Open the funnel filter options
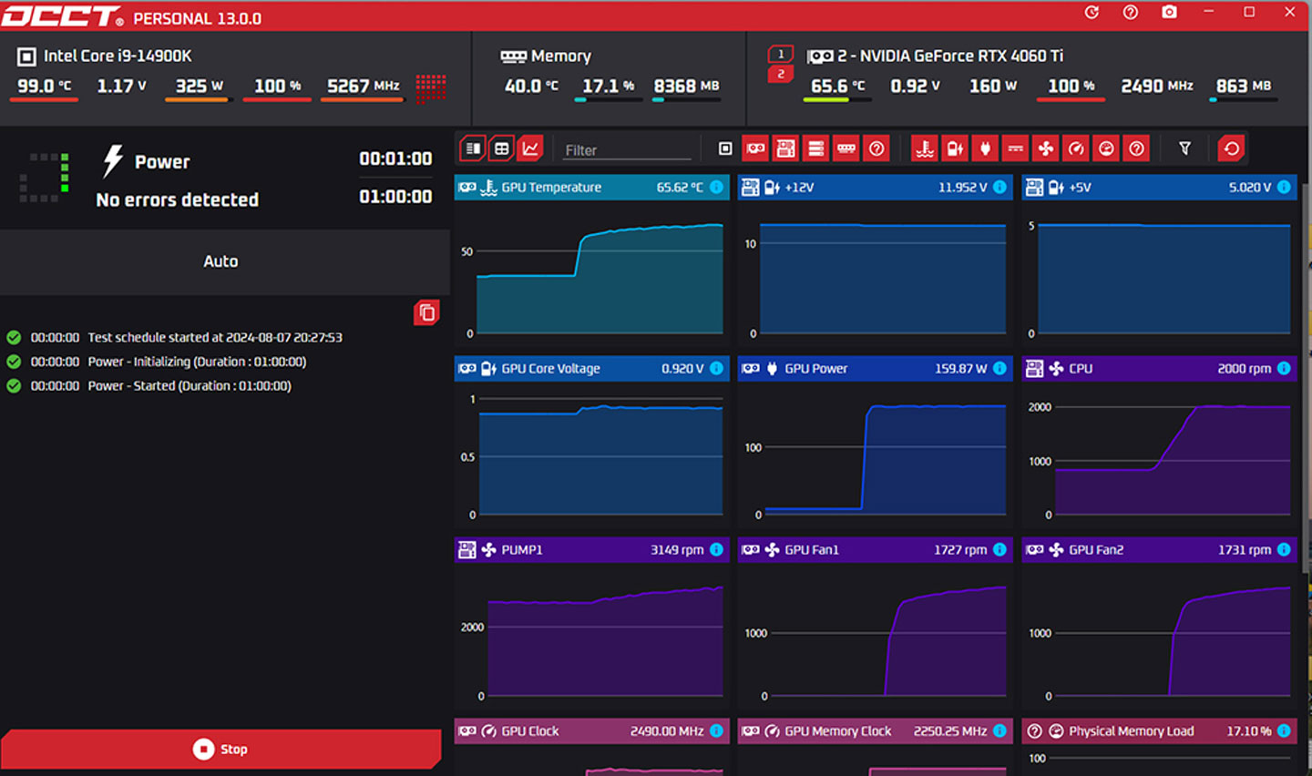Image resolution: width=1312 pixels, height=776 pixels. point(1184,148)
